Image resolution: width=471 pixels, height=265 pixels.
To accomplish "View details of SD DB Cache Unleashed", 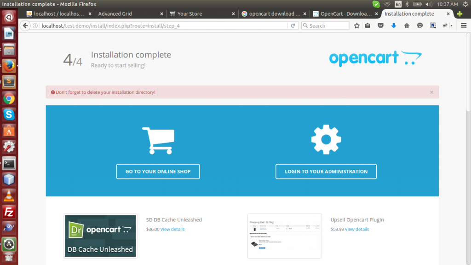I will click(172, 229).
